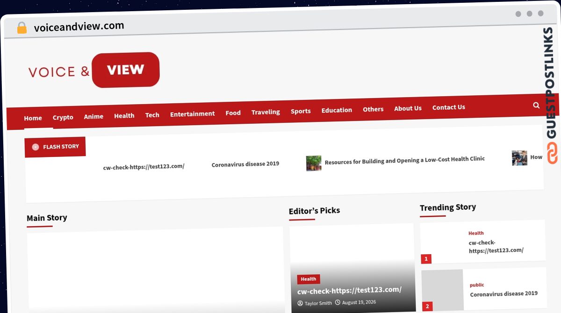Screen dimensions: 561x313
Task: Click the Editor's Picks heading
Action: (314, 211)
